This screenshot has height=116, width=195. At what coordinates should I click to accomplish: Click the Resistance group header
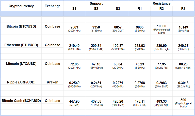pyautogui.click(x=161, y=4)
